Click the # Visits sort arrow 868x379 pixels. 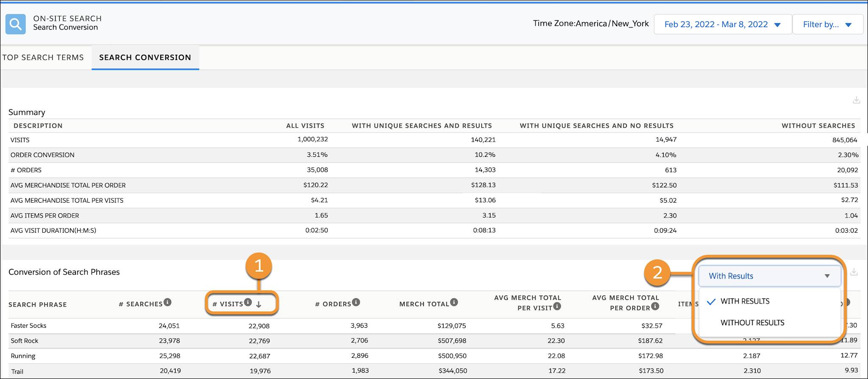click(x=259, y=304)
